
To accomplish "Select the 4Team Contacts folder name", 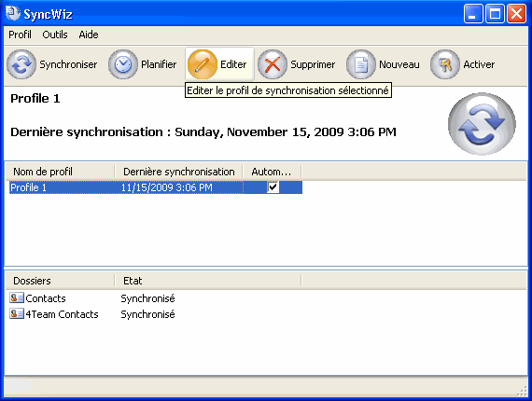I will (63, 314).
